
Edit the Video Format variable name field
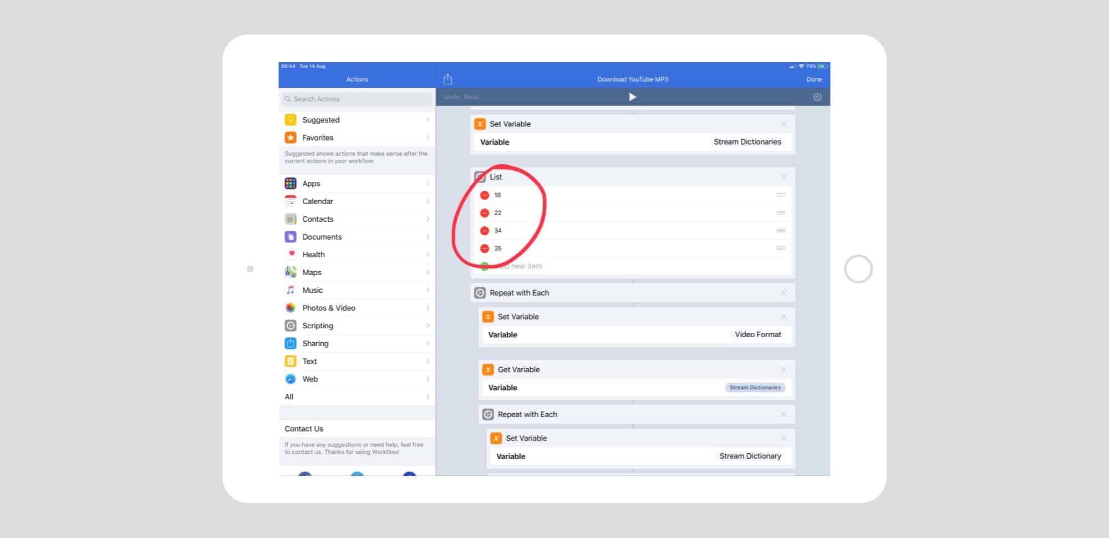tap(758, 334)
